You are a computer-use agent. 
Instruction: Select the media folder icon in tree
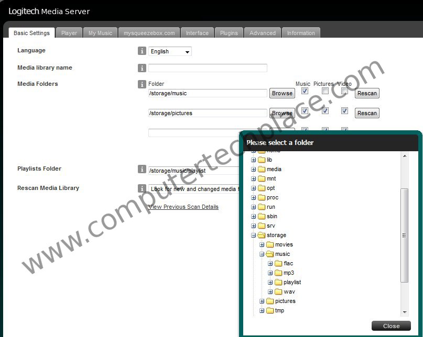[x=262, y=169]
